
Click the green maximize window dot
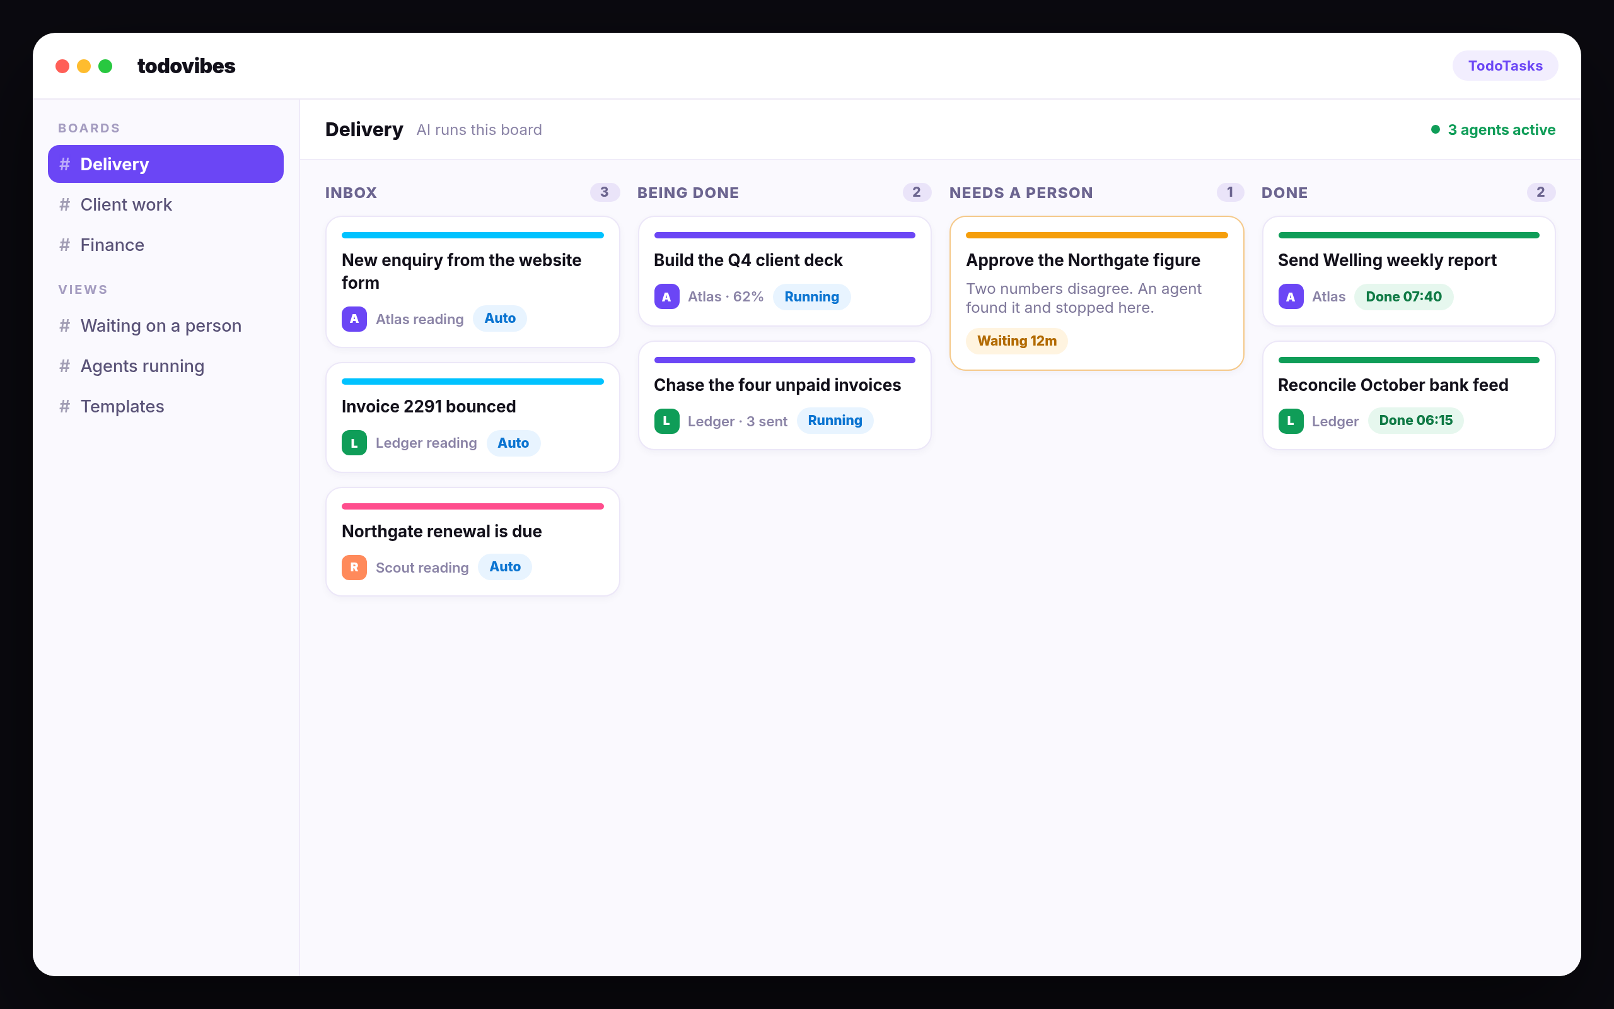coord(105,66)
